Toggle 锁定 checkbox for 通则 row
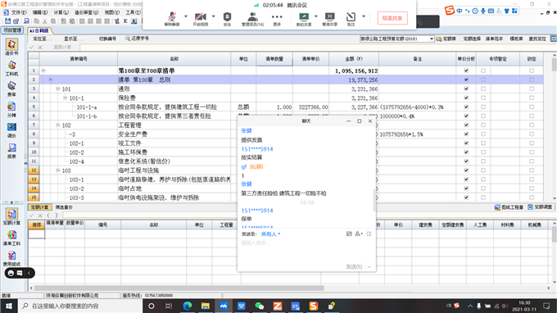 tap(532, 88)
